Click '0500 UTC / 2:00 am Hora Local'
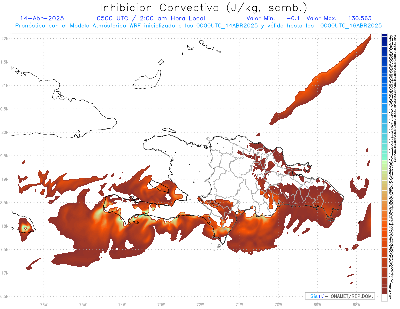The width and height of the screenshot is (400, 309). coord(151,18)
